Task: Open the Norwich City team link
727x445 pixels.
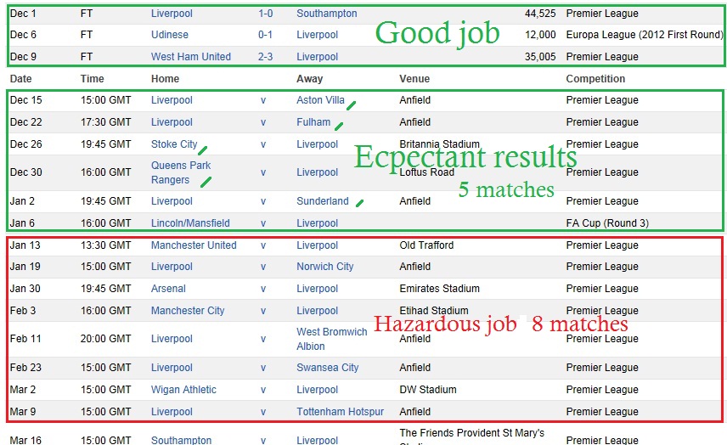Action: pos(324,267)
